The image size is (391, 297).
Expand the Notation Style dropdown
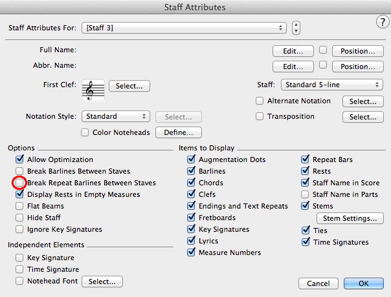pyautogui.click(x=116, y=117)
